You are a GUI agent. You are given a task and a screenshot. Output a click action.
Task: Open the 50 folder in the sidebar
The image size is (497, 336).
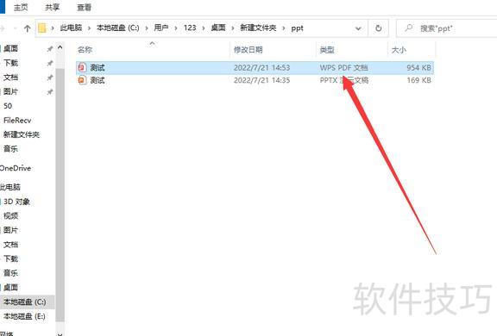click(8, 106)
